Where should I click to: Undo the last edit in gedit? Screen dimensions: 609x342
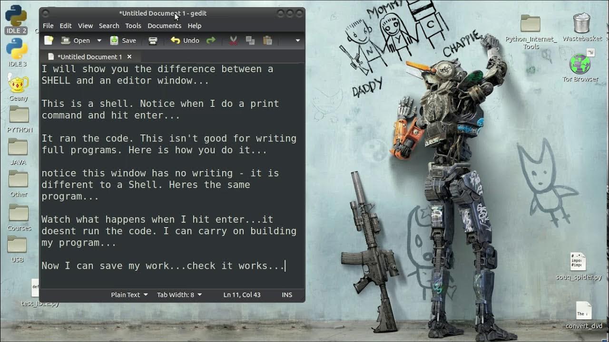[185, 41]
